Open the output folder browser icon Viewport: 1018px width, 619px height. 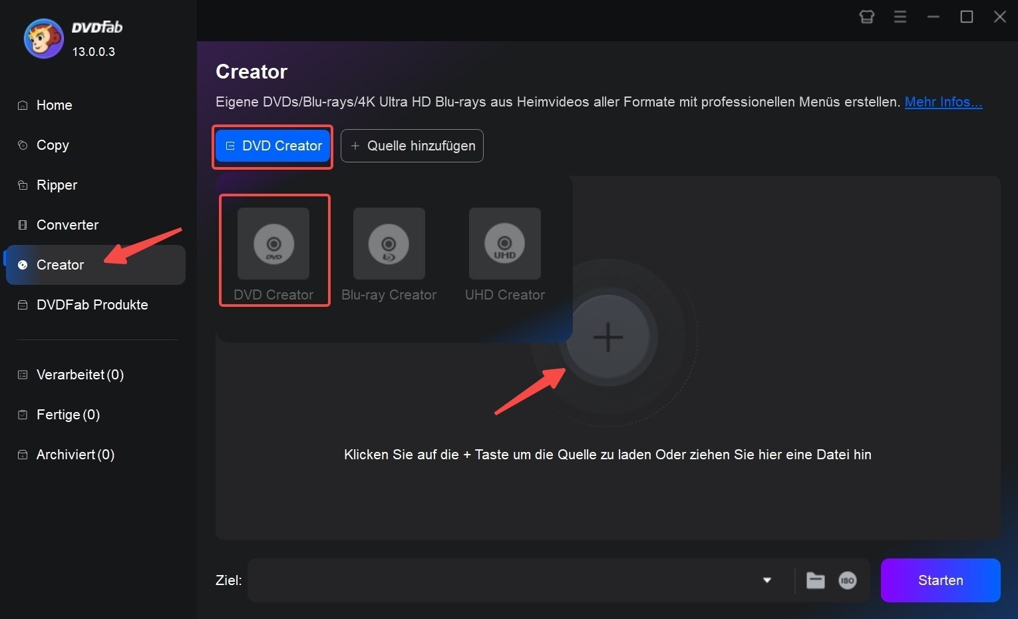pos(815,580)
